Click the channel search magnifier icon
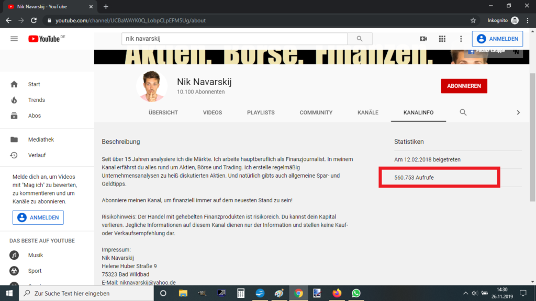The image size is (536, 301). pos(463,112)
